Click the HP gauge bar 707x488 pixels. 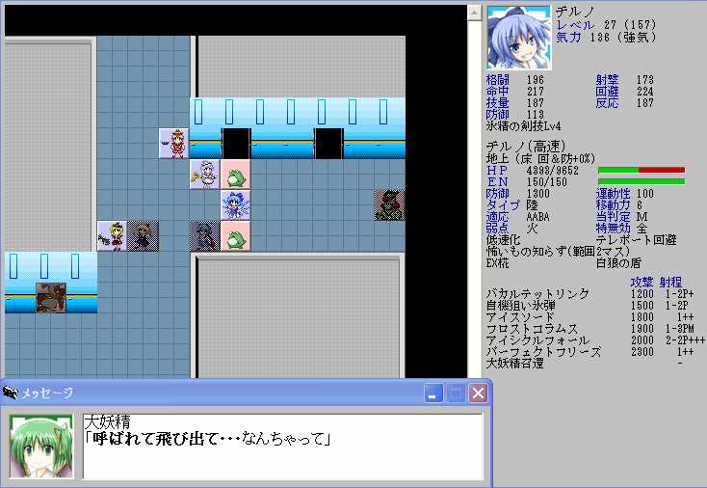pos(642,170)
